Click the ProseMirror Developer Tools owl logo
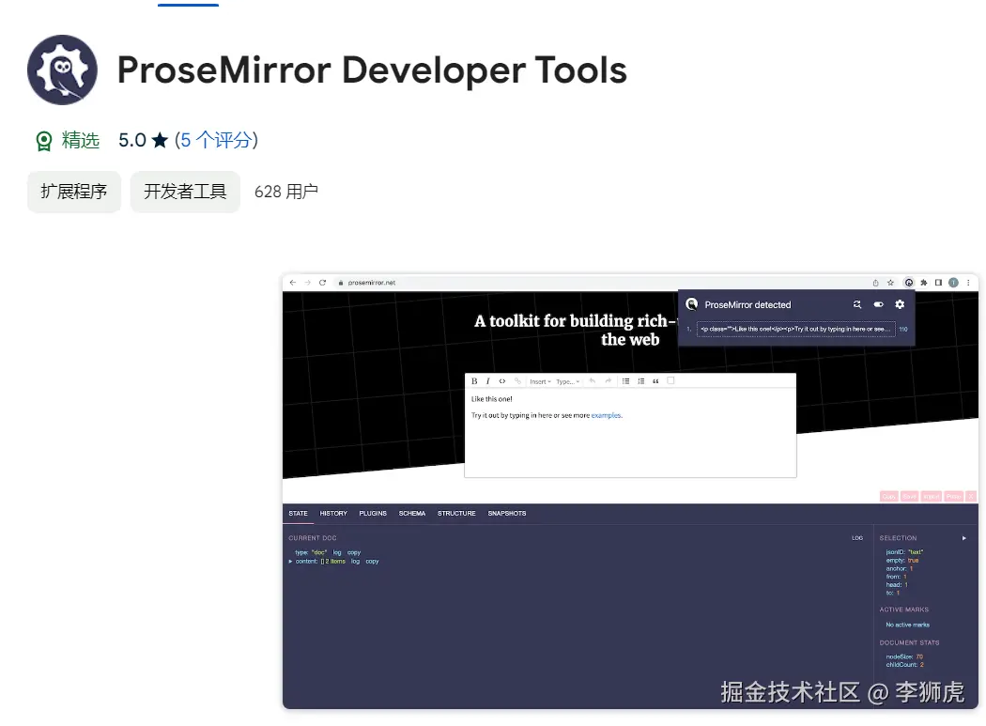 [62, 70]
